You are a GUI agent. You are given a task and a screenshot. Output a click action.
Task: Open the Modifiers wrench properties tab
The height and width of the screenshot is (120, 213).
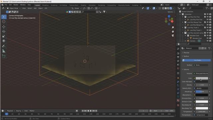pyautogui.click(x=178, y=82)
